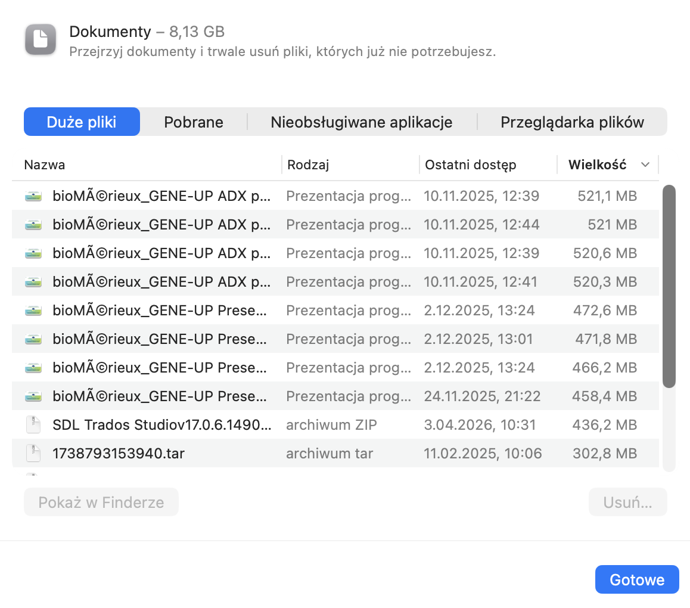Click the file icon of the 466,2 MB presentation
The image size is (690, 608).
[x=33, y=368]
